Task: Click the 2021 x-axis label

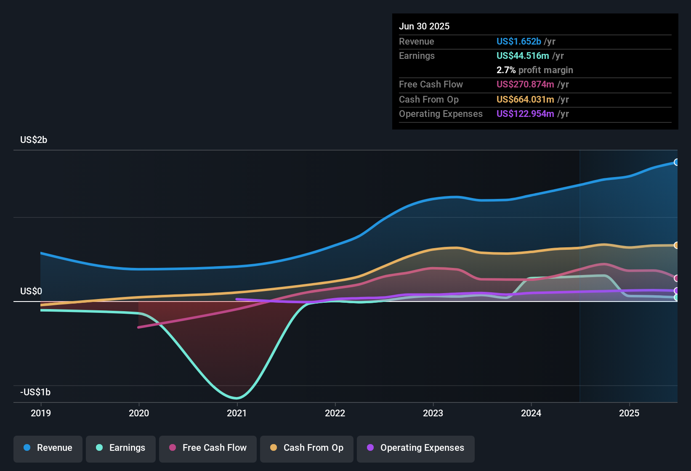Action: point(237,413)
